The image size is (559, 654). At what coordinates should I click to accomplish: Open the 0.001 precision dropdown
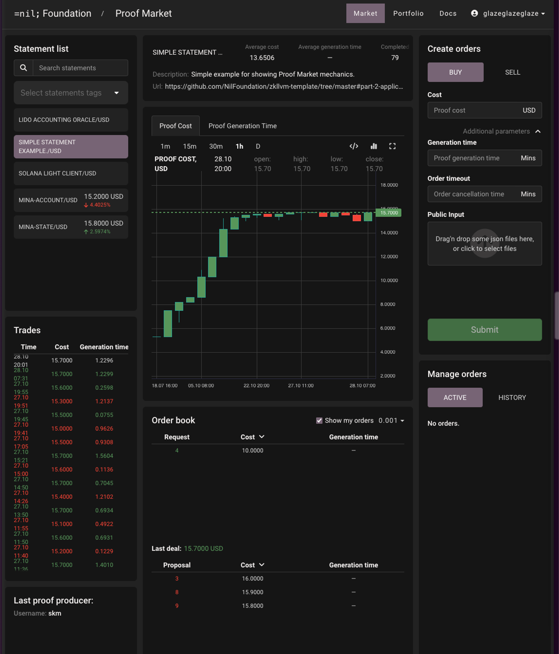pos(391,420)
